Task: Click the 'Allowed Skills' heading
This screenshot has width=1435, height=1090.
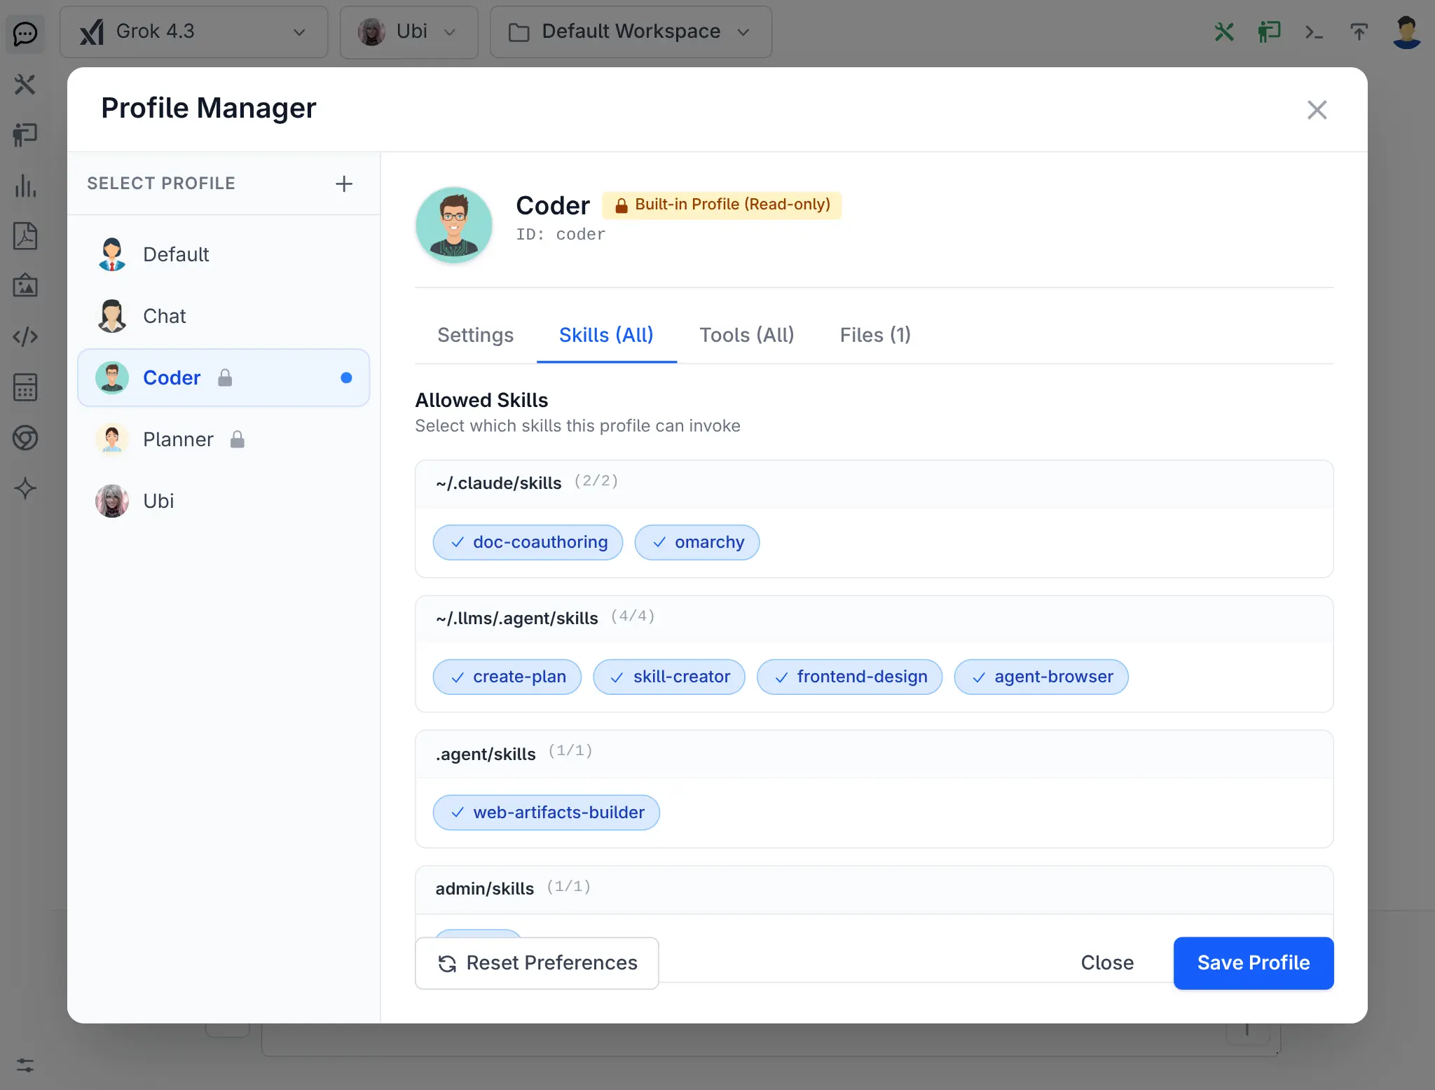Action: pyautogui.click(x=481, y=400)
